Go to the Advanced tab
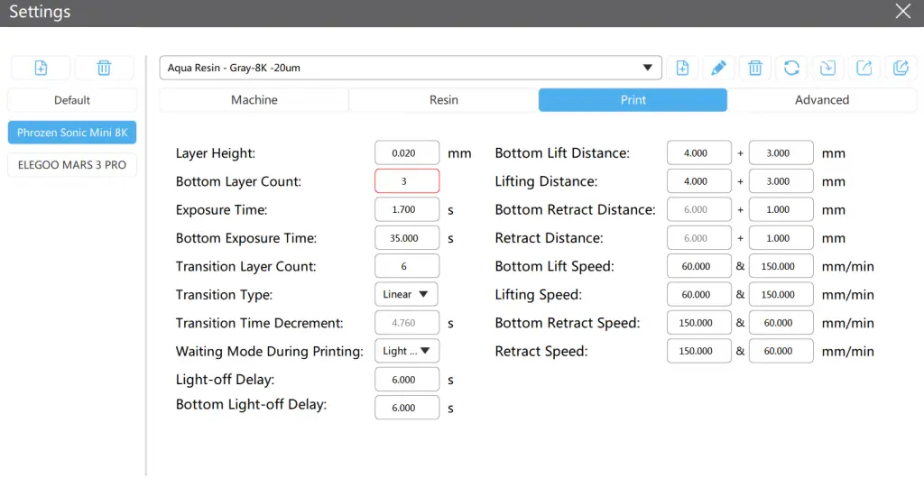924x497 pixels. tap(821, 100)
